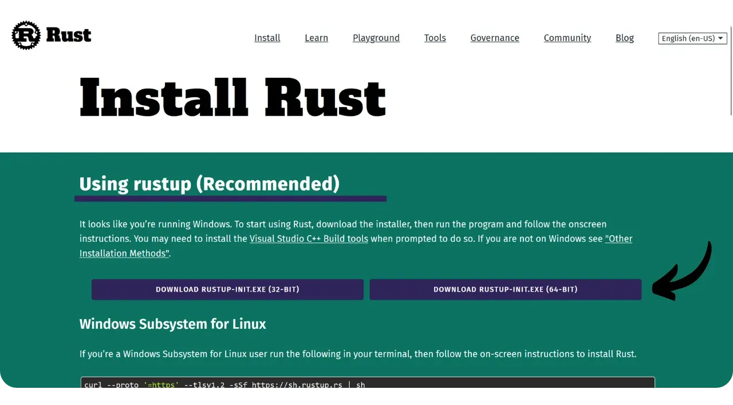The image size is (733, 405).
Task: Click the "Windows Subsystem for Linux" heading
Action: point(173,324)
